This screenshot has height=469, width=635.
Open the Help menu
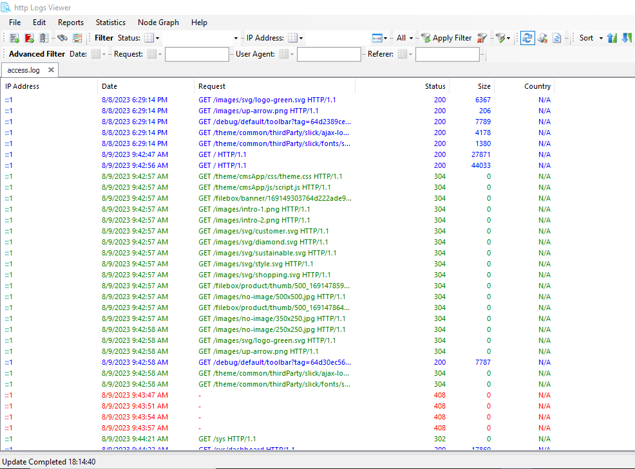pyautogui.click(x=199, y=23)
